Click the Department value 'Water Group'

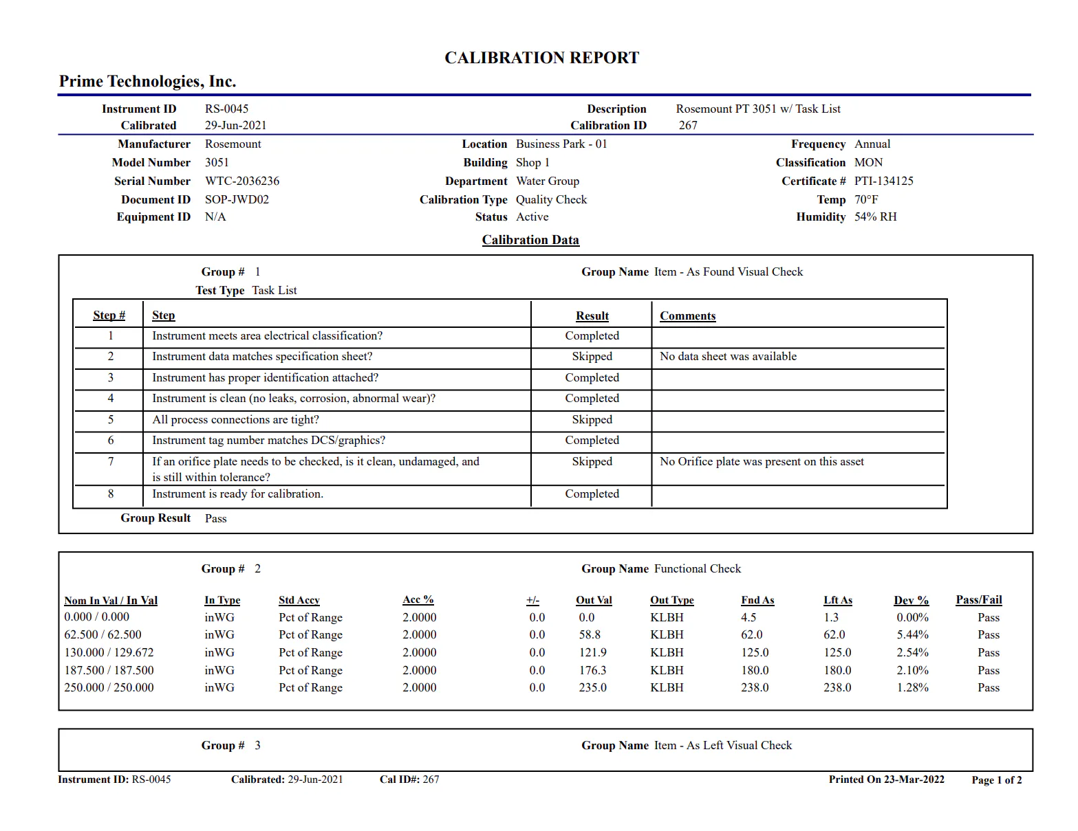(548, 181)
